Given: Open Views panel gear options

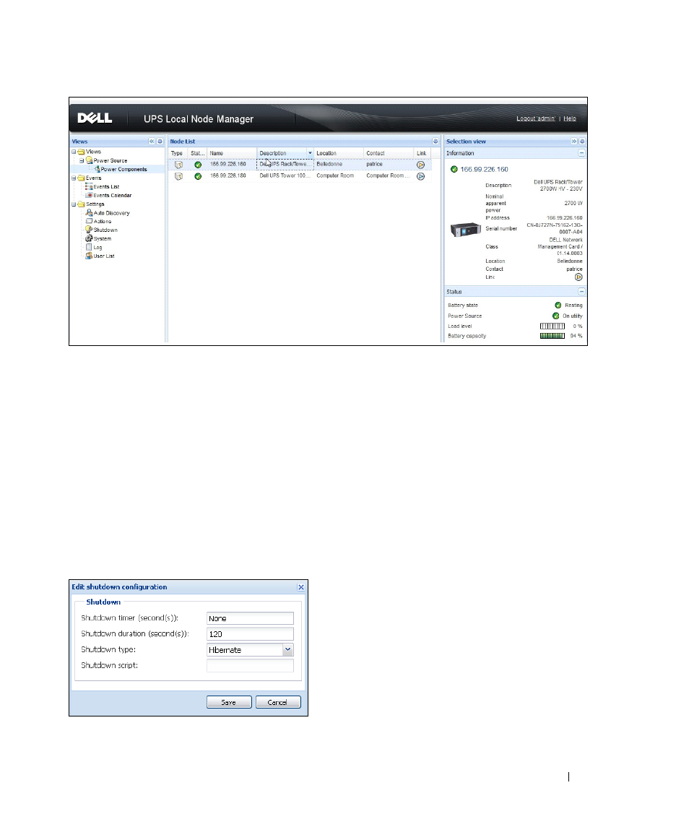Looking at the screenshot, I should point(160,142).
